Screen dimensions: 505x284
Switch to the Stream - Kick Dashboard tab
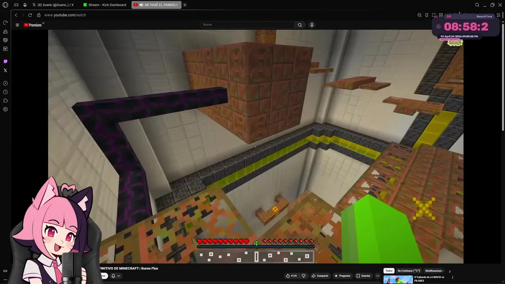(x=105, y=5)
